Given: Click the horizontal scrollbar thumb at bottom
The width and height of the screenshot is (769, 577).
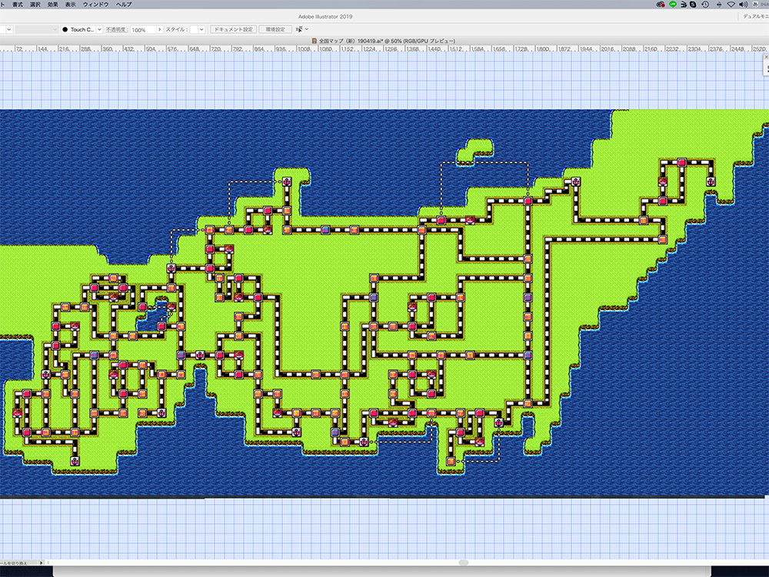Looking at the screenshot, I should click(461, 562).
